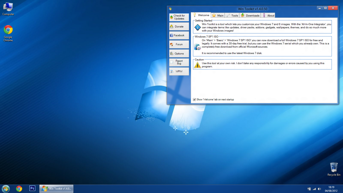Click the Win Toolkit taskbar button
343x193 pixels.
point(56,188)
